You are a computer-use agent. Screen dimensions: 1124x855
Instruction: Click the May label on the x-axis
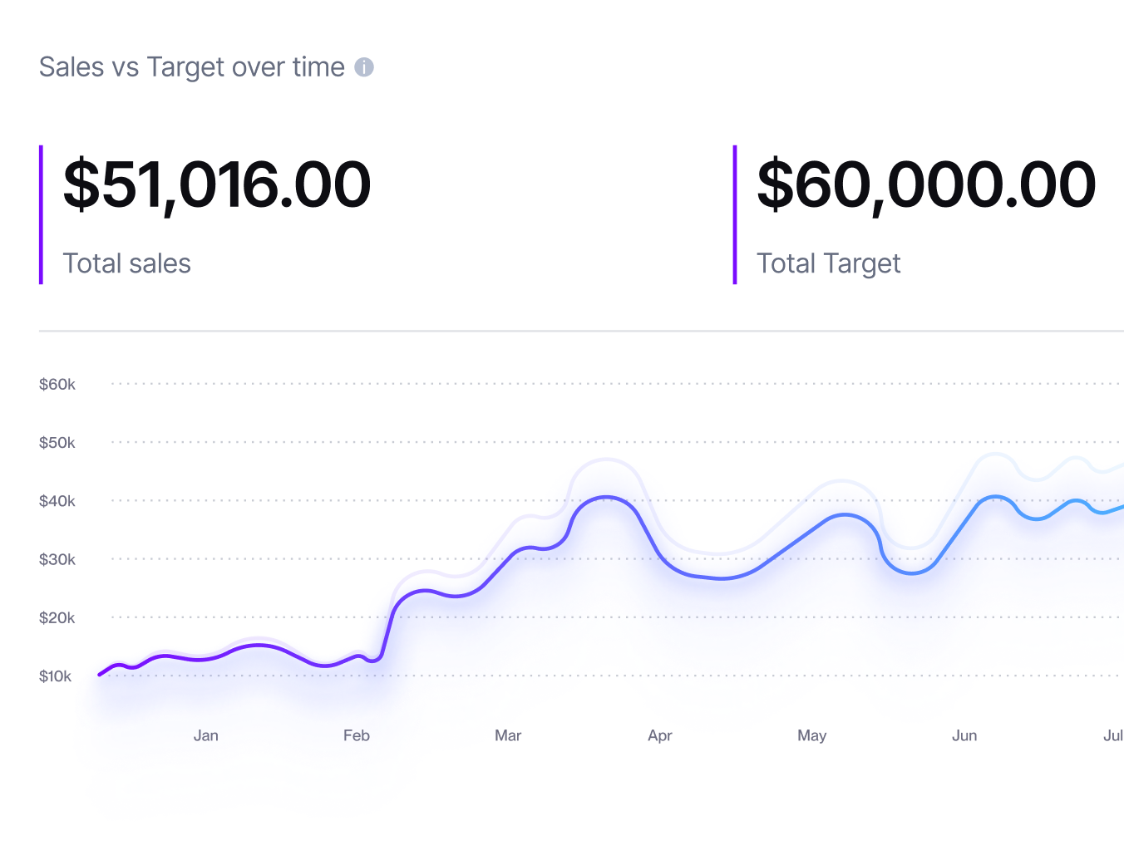point(812,735)
